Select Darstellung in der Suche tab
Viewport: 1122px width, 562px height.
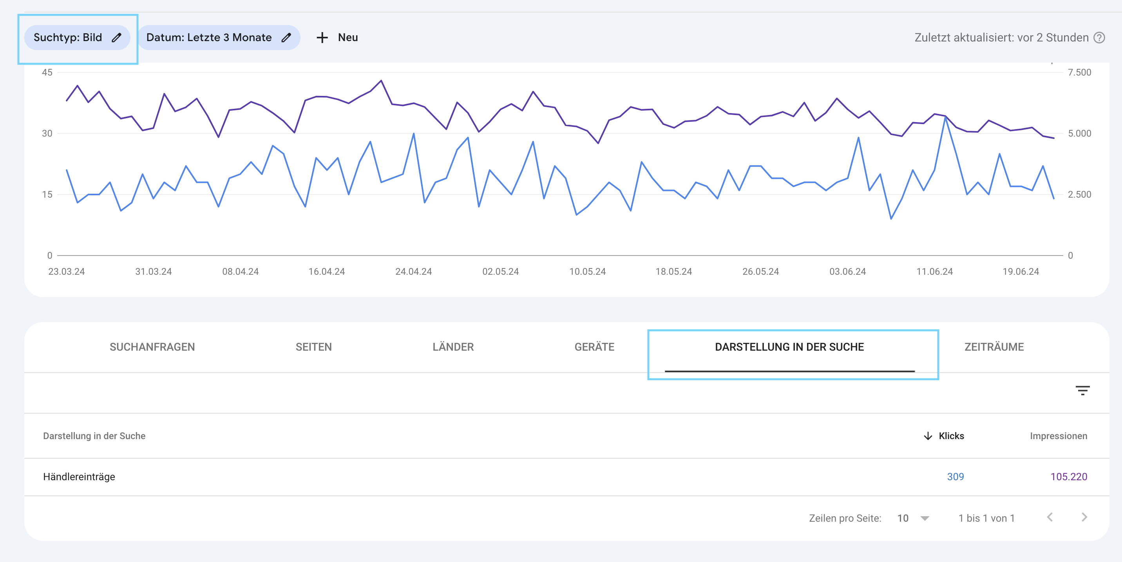[x=789, y=347]
